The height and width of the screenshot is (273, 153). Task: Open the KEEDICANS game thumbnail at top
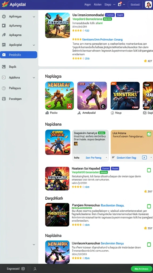click(58, 25)
